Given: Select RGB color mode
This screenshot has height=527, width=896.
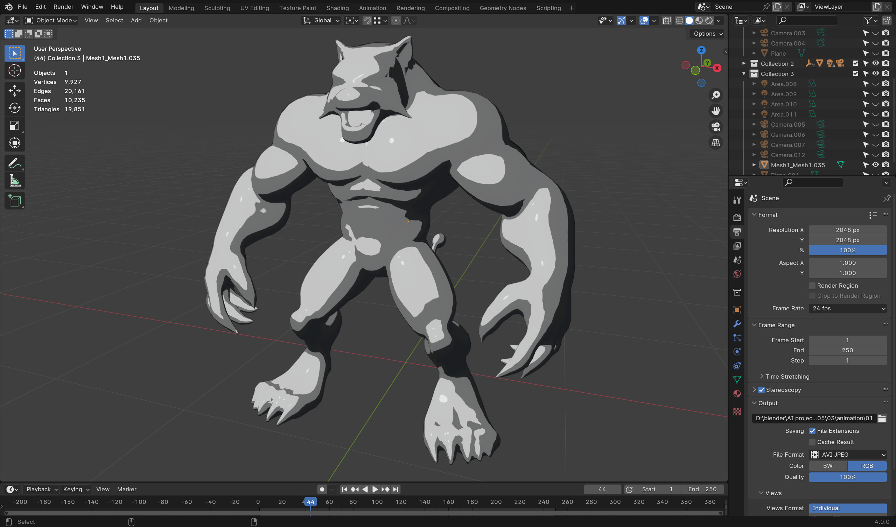Looking at the screenshot, I should click(x=867, y=466).
